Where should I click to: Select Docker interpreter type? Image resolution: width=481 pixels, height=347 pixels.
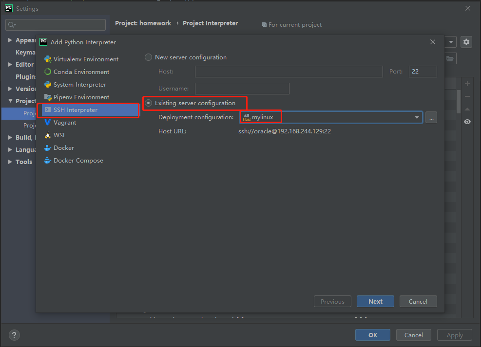[x=64, y=148]
